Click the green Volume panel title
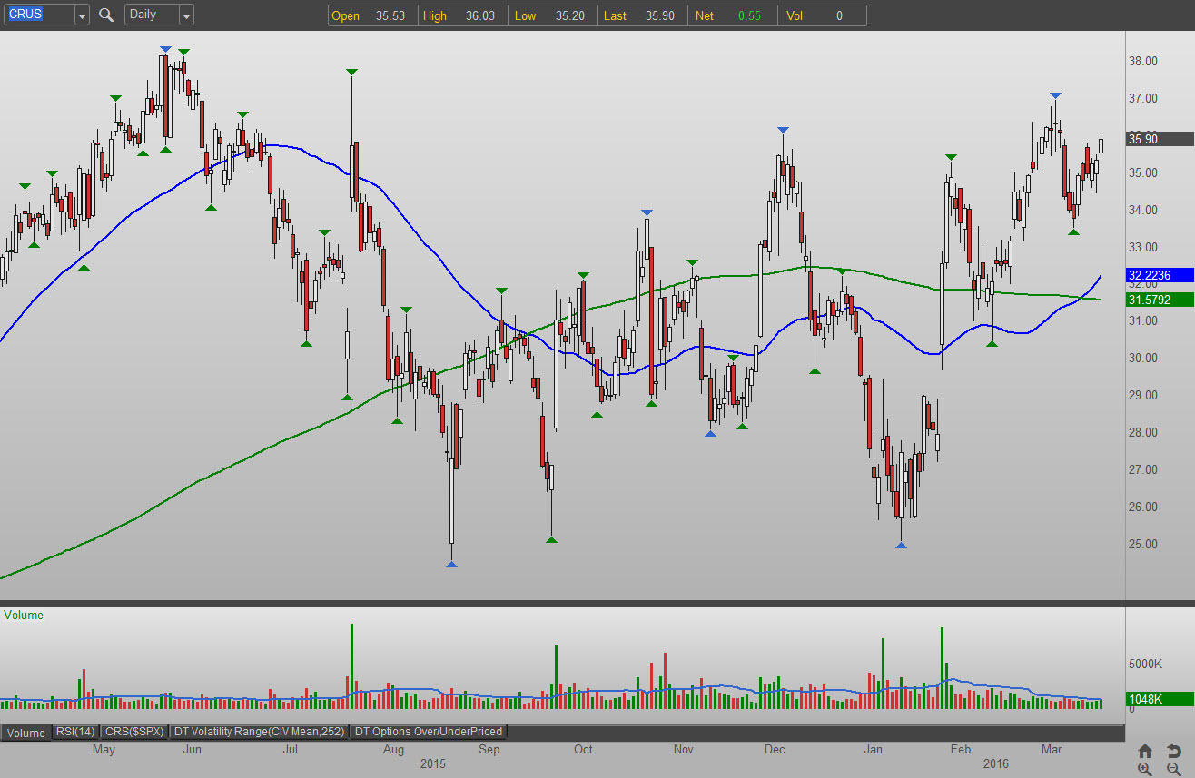The image size is (1195, 778). pyautogui.click(x=24, y=616)
